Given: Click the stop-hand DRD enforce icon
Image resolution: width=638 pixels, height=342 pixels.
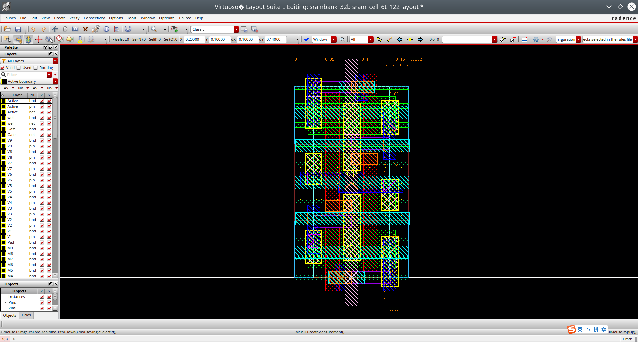Looking at the screenshot, I should [60, 39].
